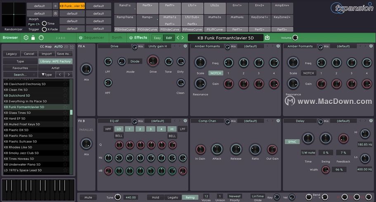Open LinTime glide dropdown

[258, 196]
